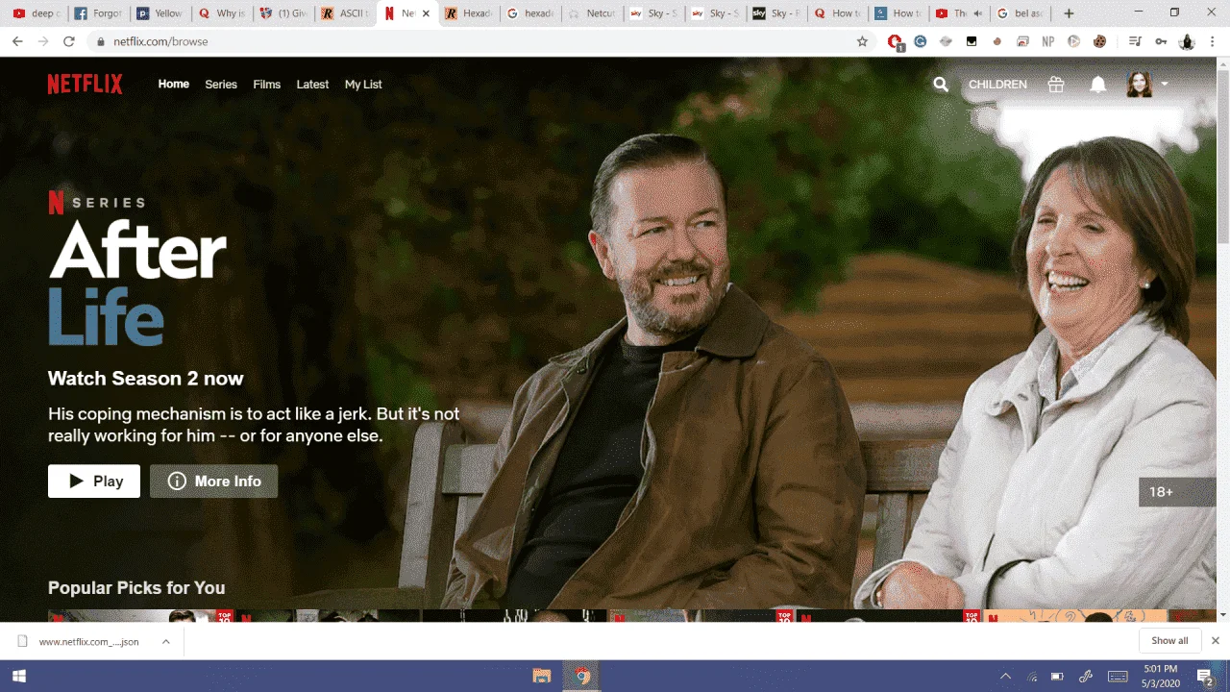Switch to the 'bel asc' Google tab

click(1021, 13)
